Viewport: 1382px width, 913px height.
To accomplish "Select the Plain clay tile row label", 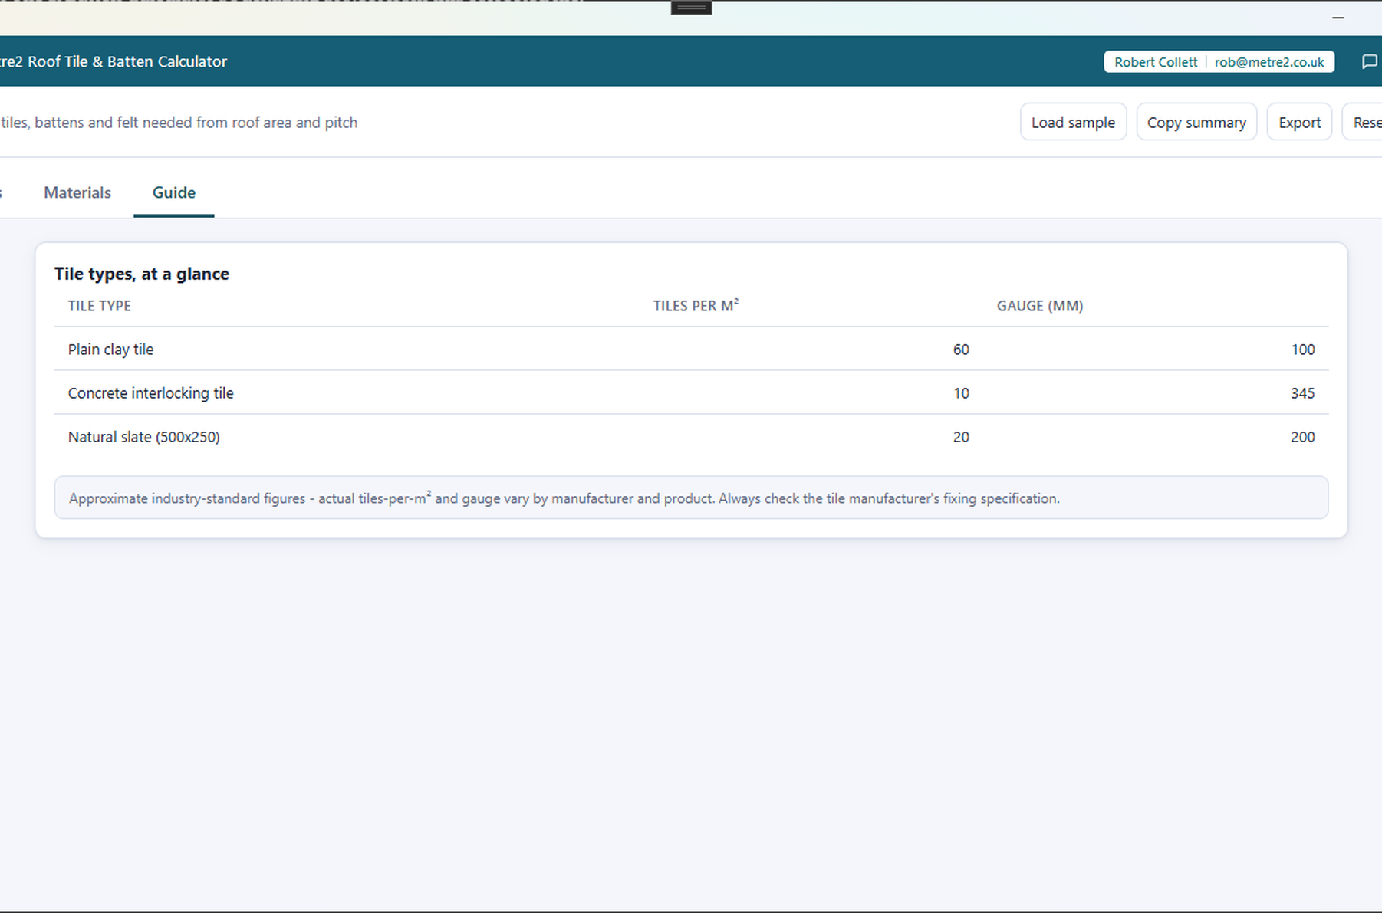I will (110, 350).
